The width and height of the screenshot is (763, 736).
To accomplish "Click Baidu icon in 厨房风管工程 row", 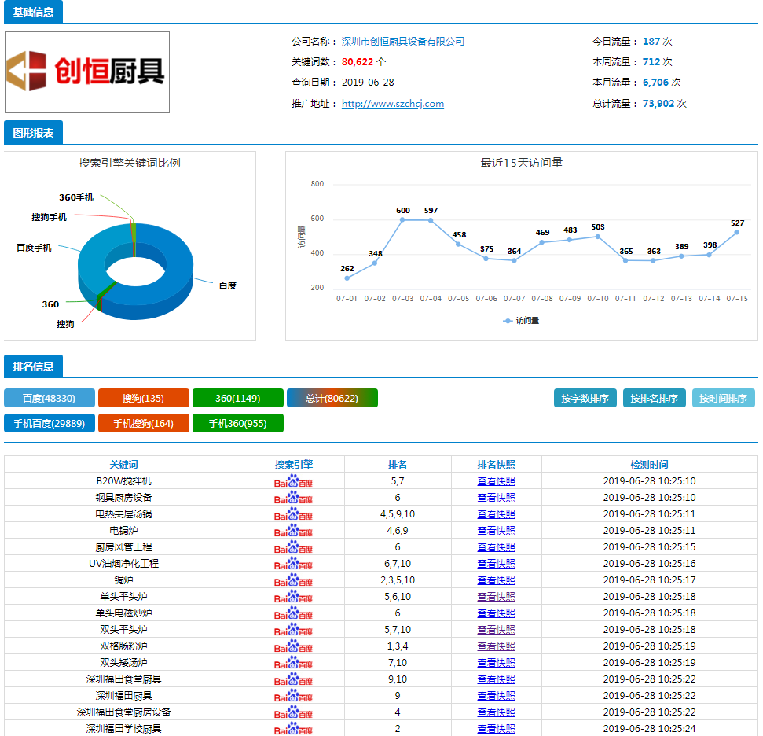I will tap(293, 547).
